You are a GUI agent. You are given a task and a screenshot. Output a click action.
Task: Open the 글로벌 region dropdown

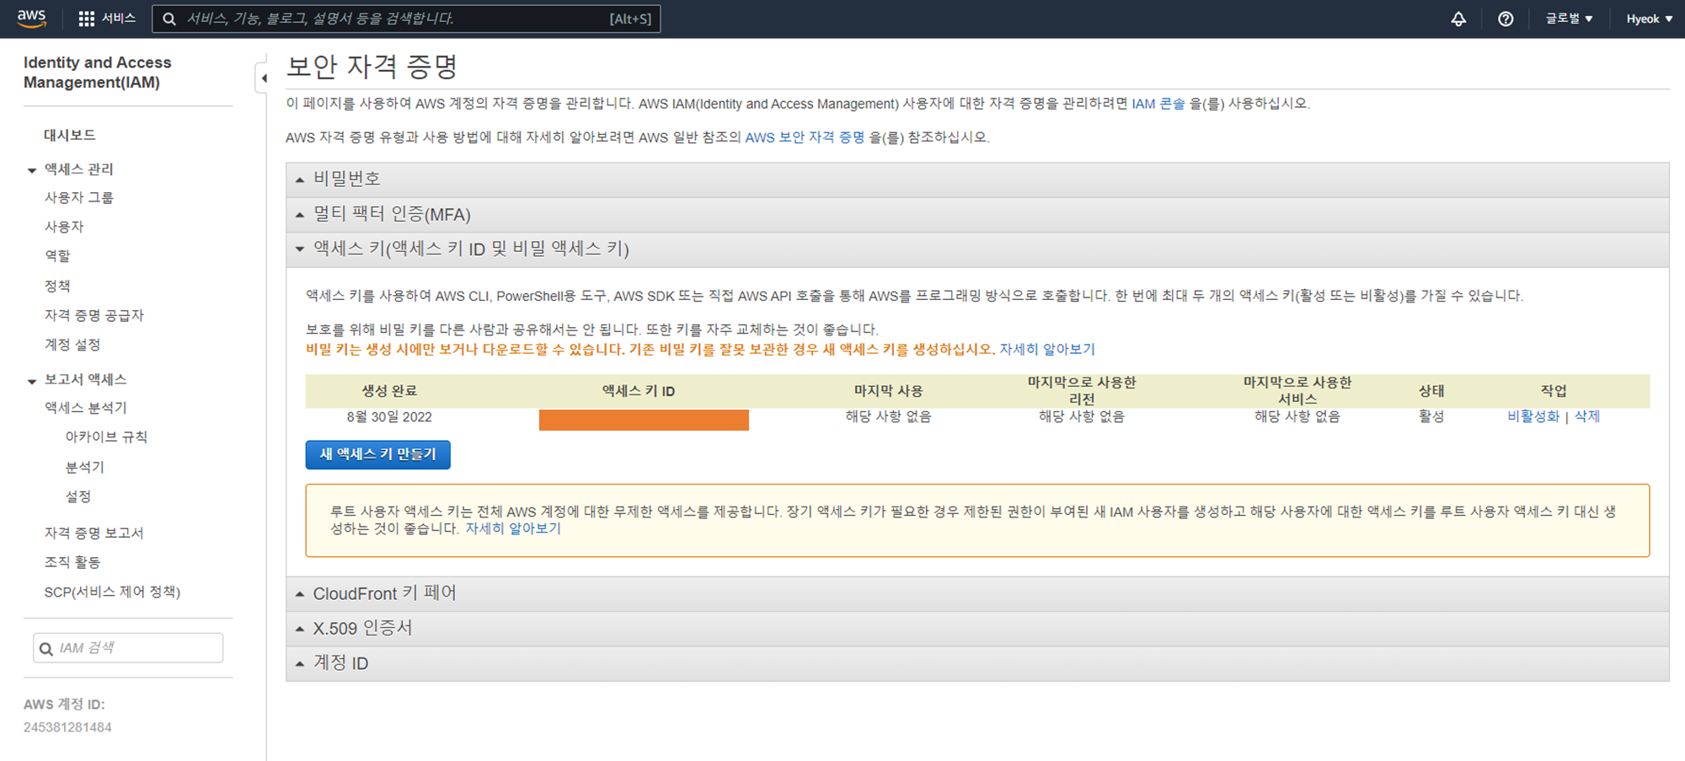click(x=1569, y=19)
